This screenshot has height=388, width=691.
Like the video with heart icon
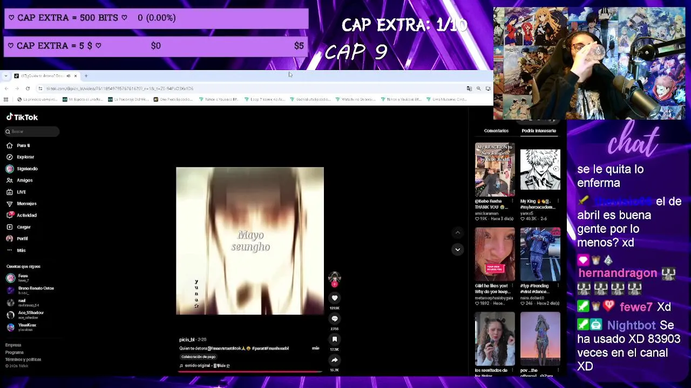click(335, 298)
